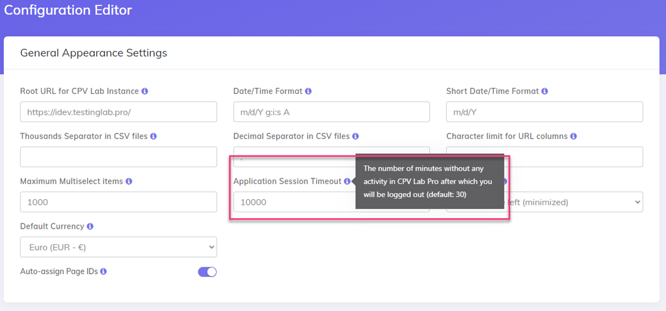
Task: Select the Maximum Multiselect items field
Action: tap(118, 202)
